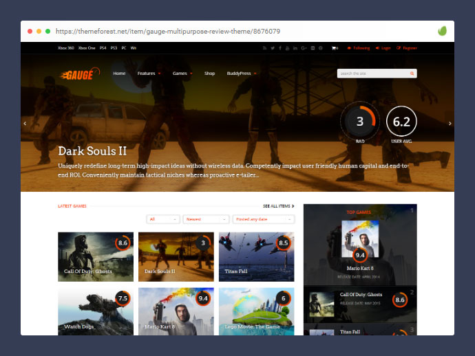Open the LinkedIn social icon
This screenshot has width=475, height=356.
(295, 48)
